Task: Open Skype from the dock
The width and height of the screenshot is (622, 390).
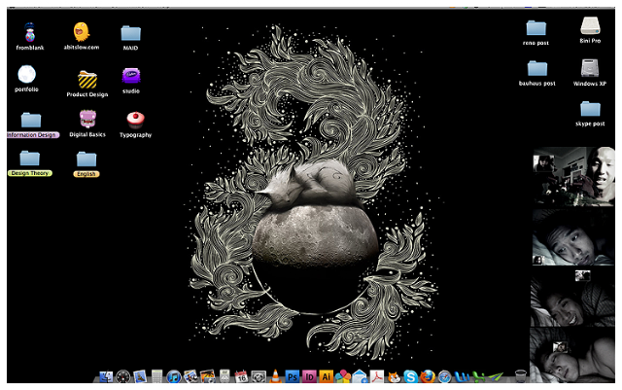Action: [410, 376]
